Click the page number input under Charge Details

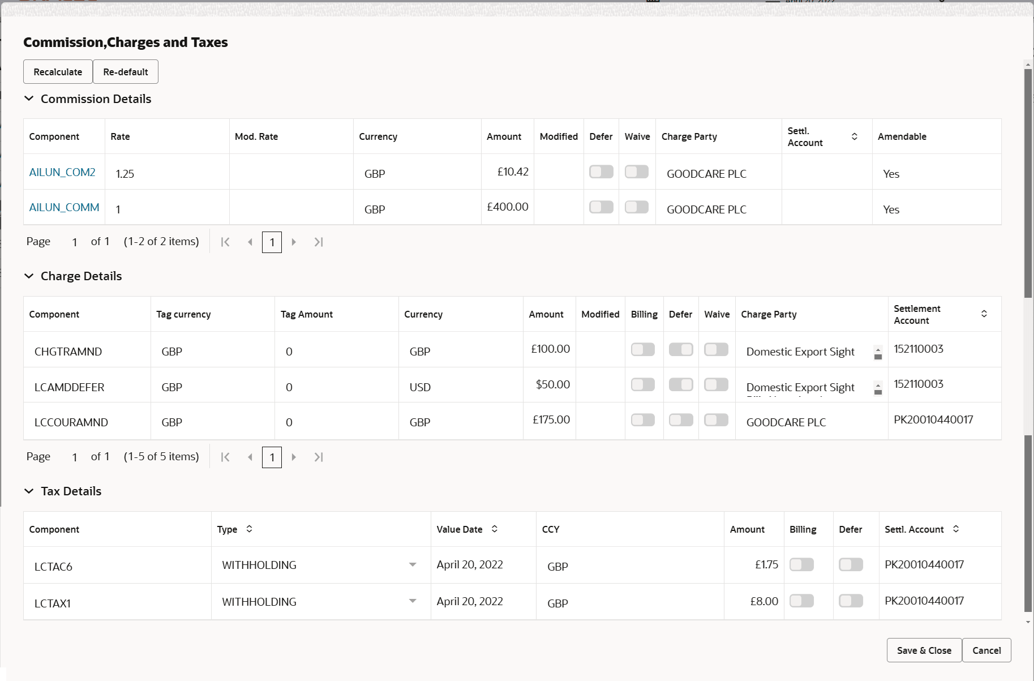pos(272,457)
